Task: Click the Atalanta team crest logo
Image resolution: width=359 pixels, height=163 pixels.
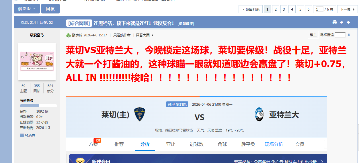Action: coord(259,114)
